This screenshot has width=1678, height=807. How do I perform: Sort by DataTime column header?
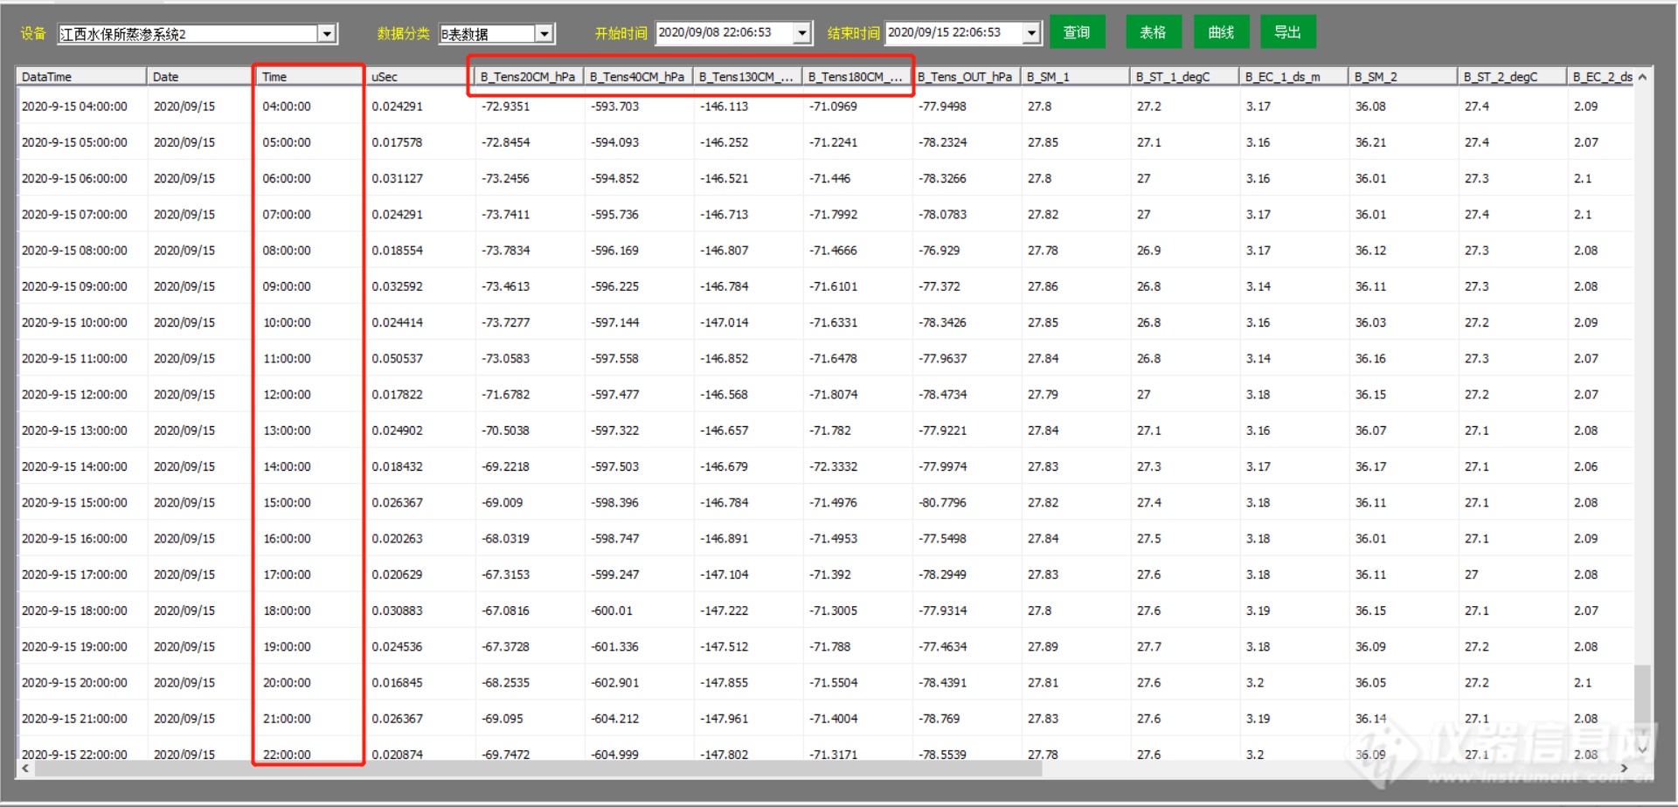tap(82, 77)
